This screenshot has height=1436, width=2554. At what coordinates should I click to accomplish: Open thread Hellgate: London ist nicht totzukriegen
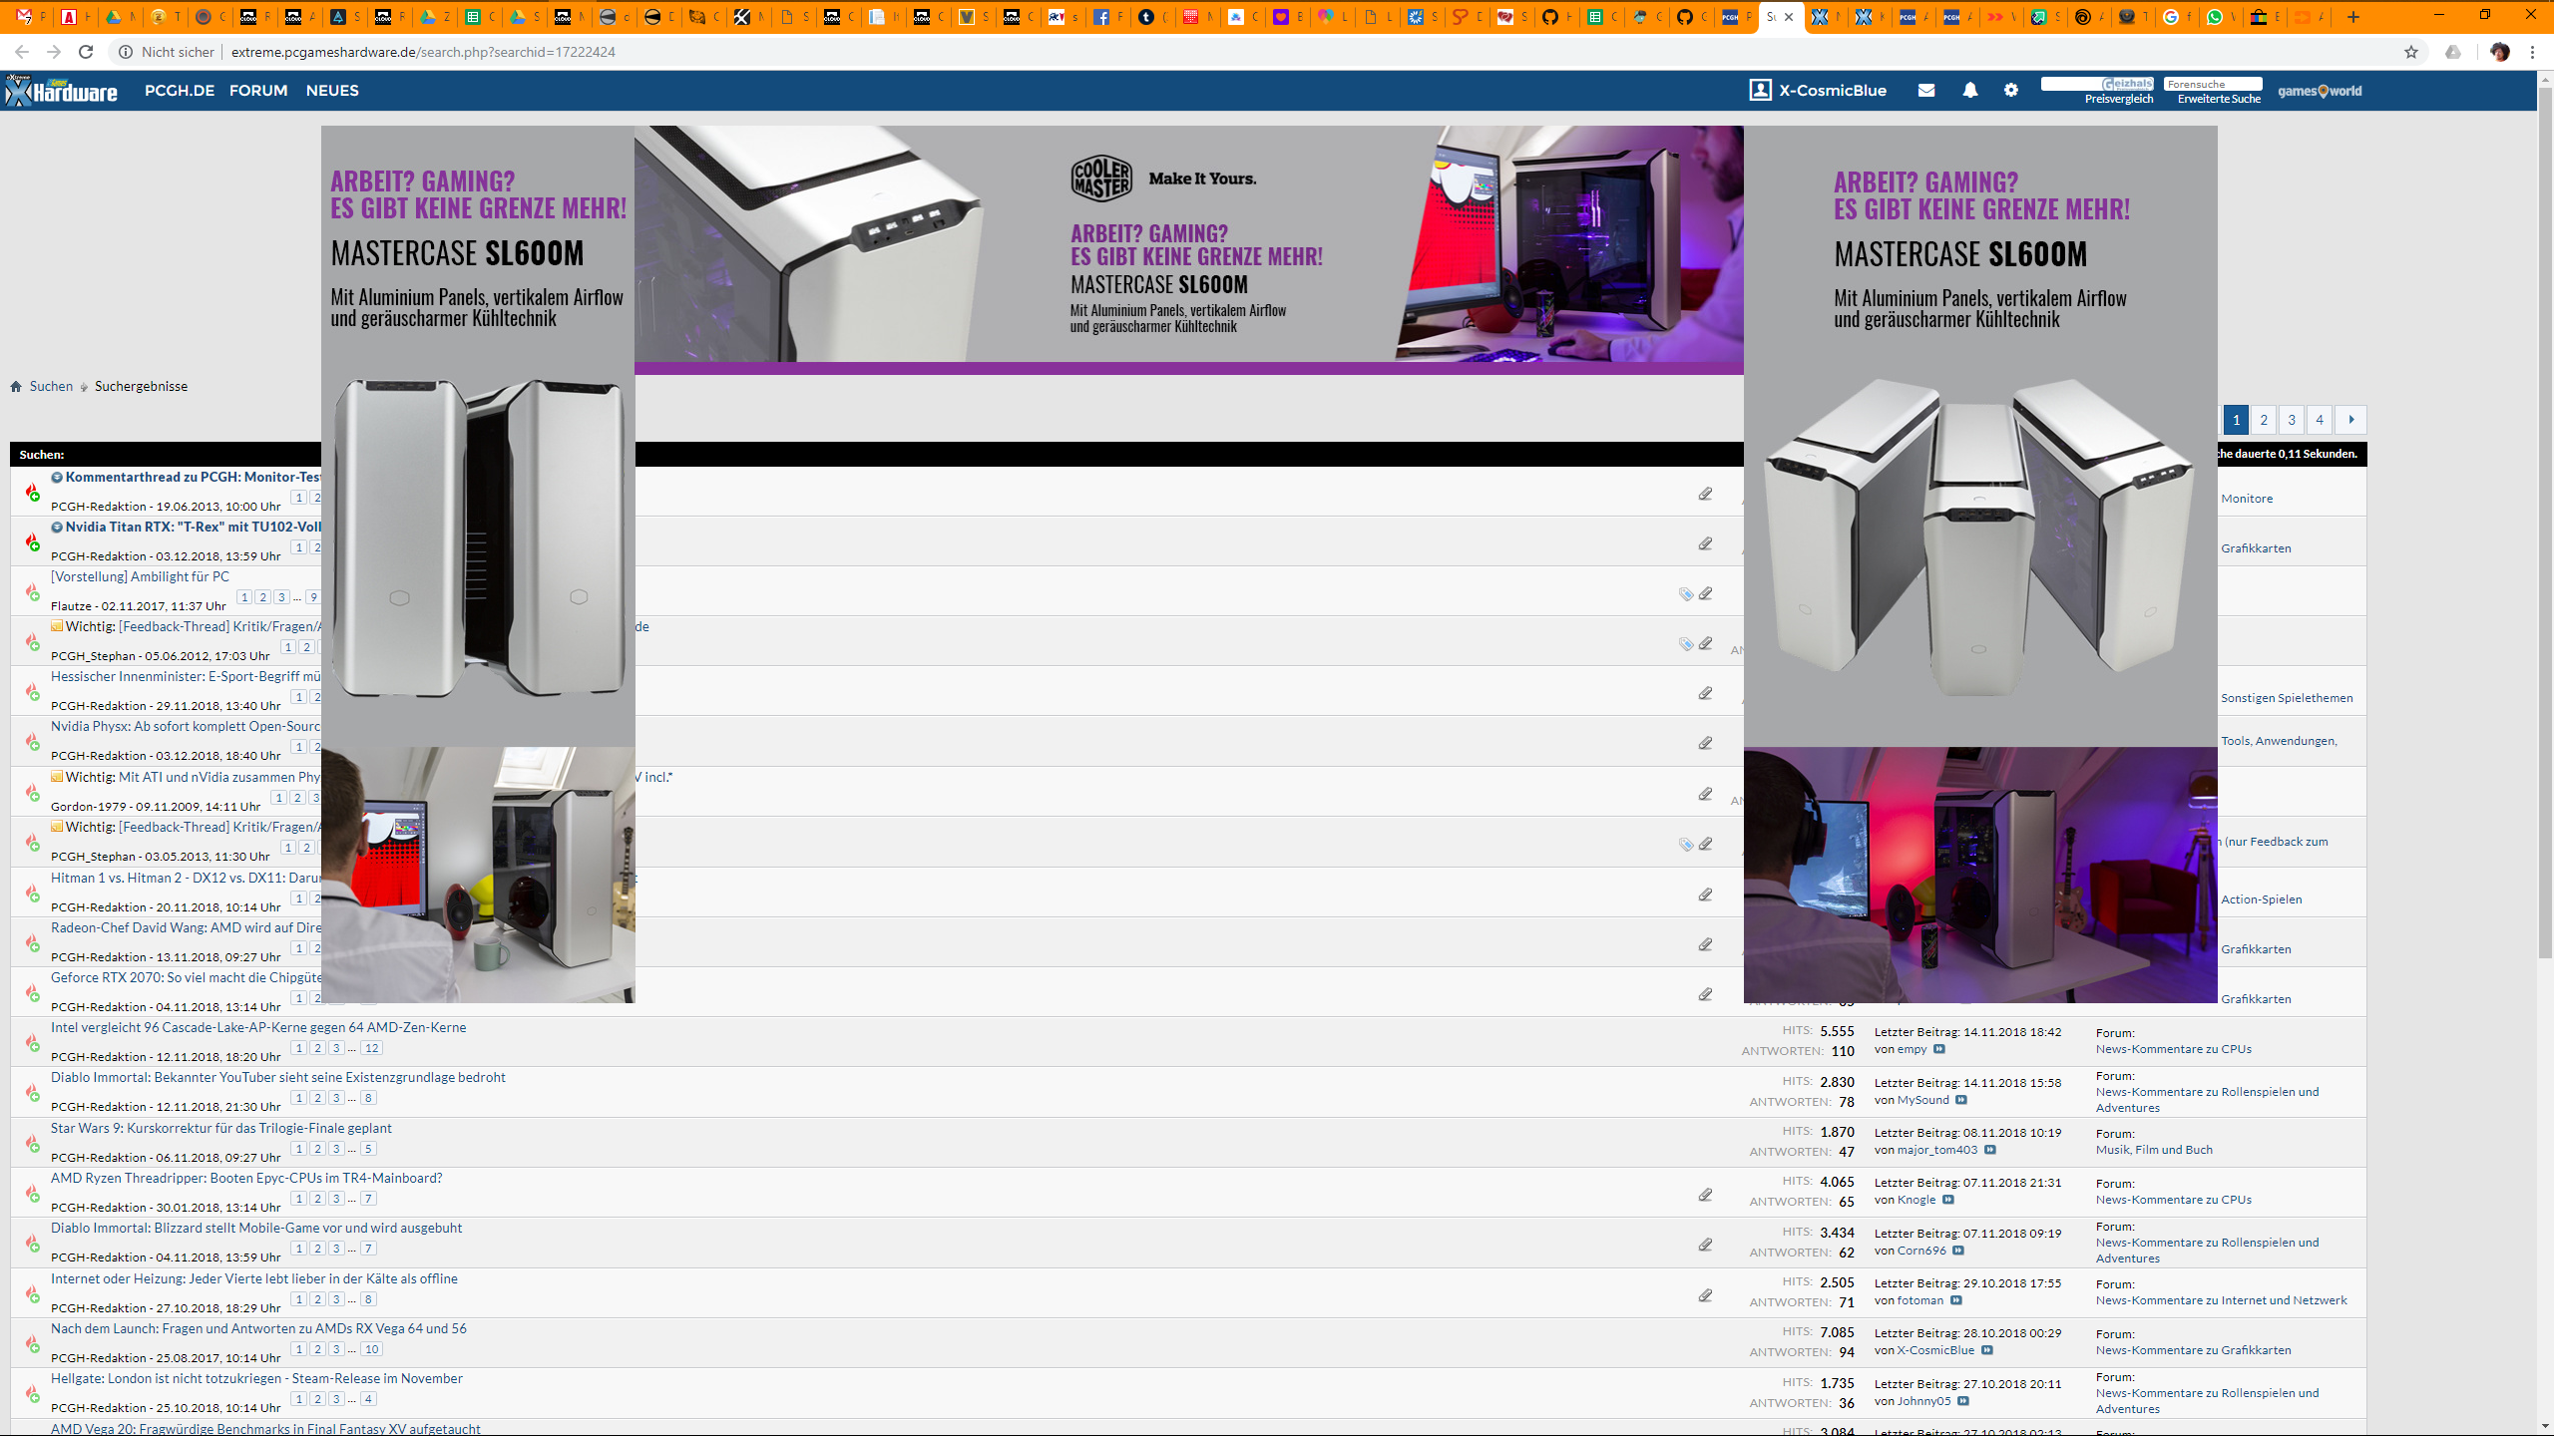pos(256,1378)
